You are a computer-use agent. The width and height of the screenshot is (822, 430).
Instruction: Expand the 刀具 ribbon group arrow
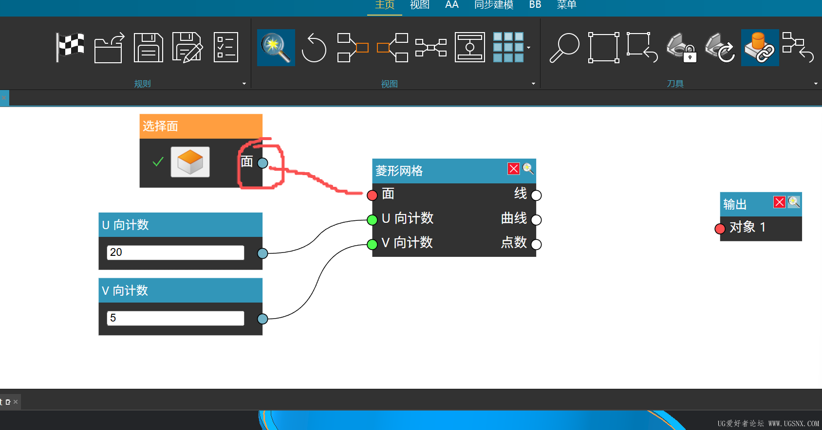(x=816, y=84)
